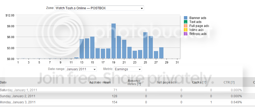The image size is (255, 107).
Task: Click the Reserve views column header
Action: [134, 82]
